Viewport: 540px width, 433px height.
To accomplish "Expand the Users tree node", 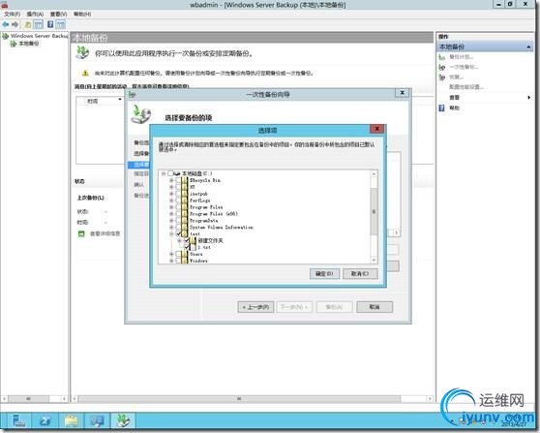I will [171, 254].
